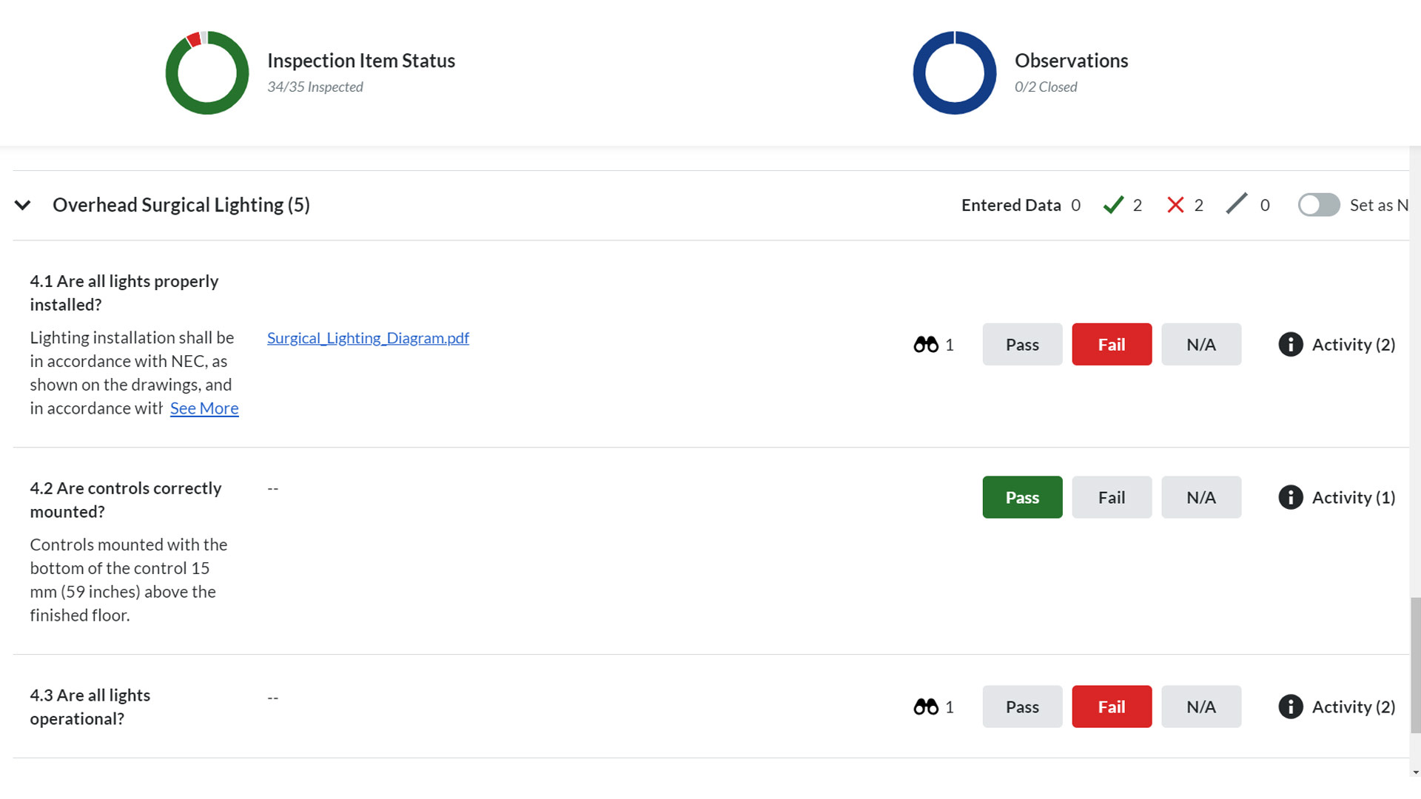Click the Observations donut chart
Screen dimensions: 1421x799
[x=954, y=72]
